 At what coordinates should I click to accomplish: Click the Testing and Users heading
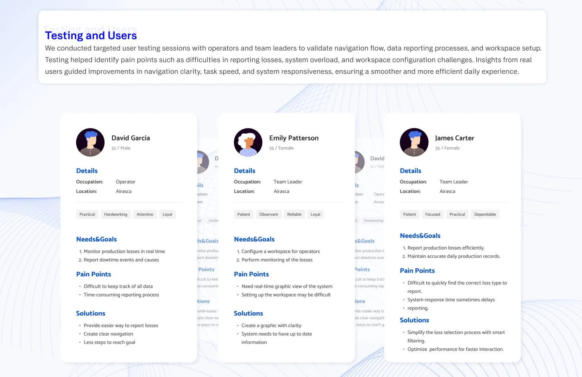(91, 35)
